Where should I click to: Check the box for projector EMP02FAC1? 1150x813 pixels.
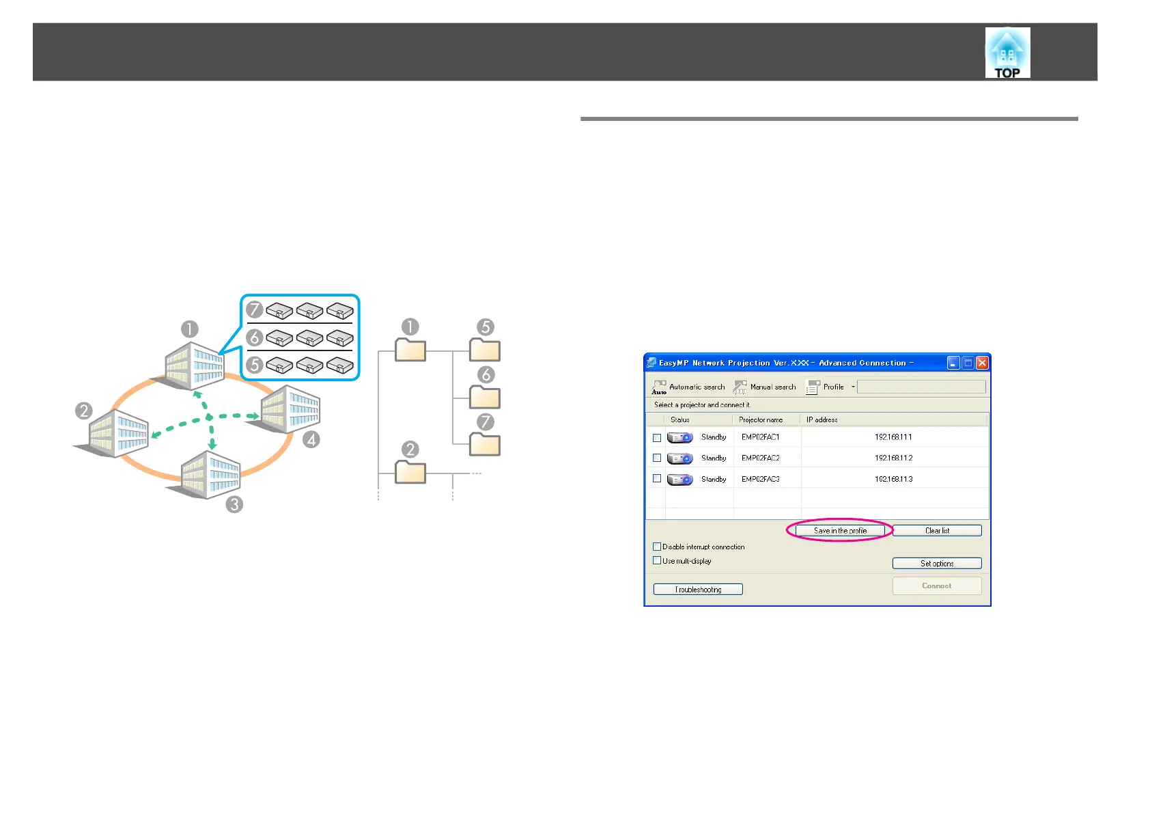click(657, 438)
